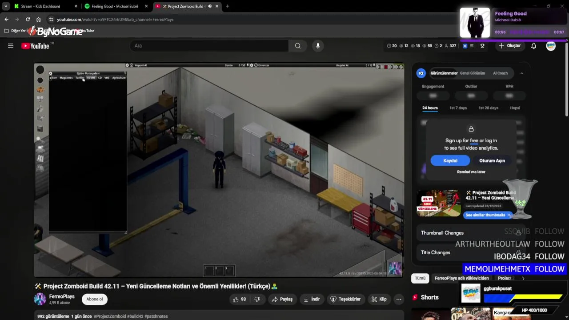This screenshot has height=320, width=569.
Task: Click the Kaydol sign-up button
Action: click(450, 160)
